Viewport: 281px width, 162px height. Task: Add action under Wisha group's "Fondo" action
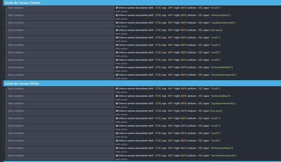click(x=121, y=92)
